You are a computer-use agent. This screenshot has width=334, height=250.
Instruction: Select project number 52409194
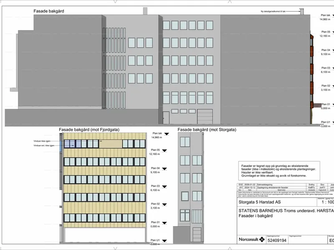[x=277, y=240]
